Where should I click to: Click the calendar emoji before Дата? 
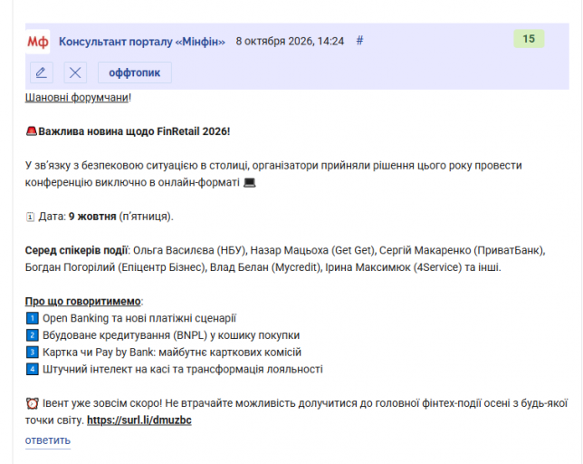click(30, 217)
